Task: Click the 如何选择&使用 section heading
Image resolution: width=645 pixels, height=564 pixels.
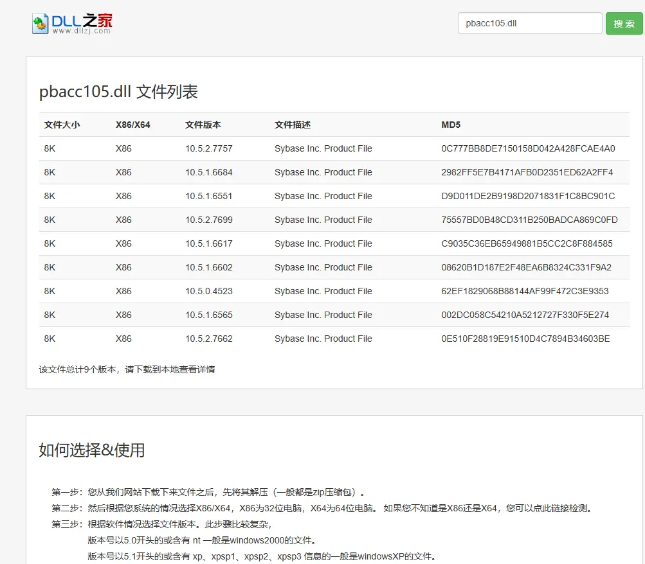Action: coord(91,450)
